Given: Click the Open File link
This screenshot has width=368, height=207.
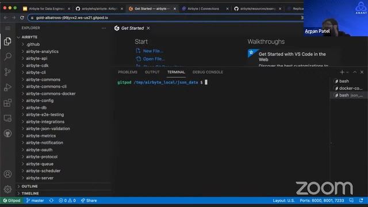Looking at the screenshot, I should tap(154, 59).
